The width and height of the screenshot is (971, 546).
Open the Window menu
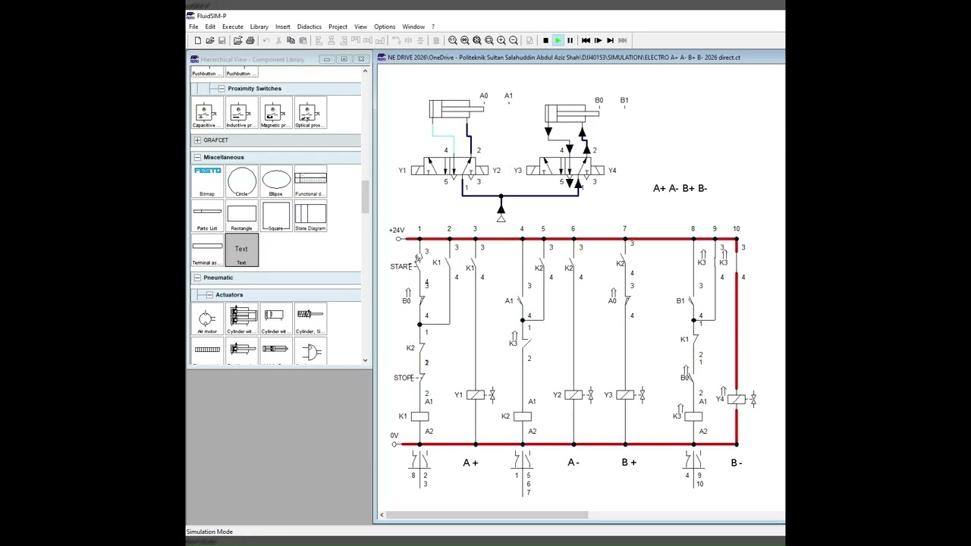point(413,27)
